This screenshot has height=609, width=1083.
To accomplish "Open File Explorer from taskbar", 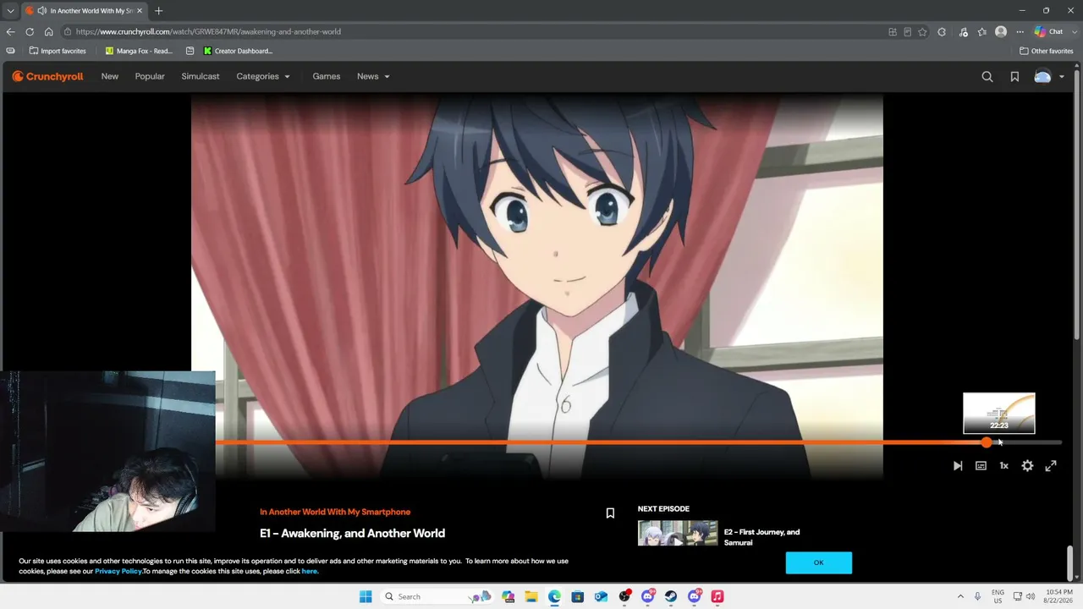I will coord(531,596).
